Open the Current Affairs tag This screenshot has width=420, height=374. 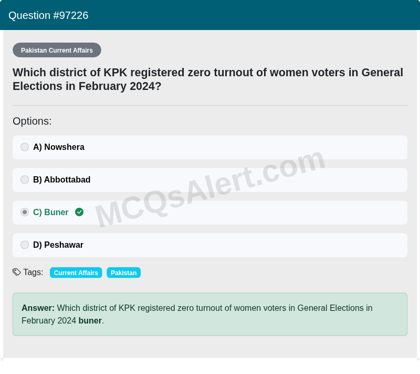pos(76,272)
